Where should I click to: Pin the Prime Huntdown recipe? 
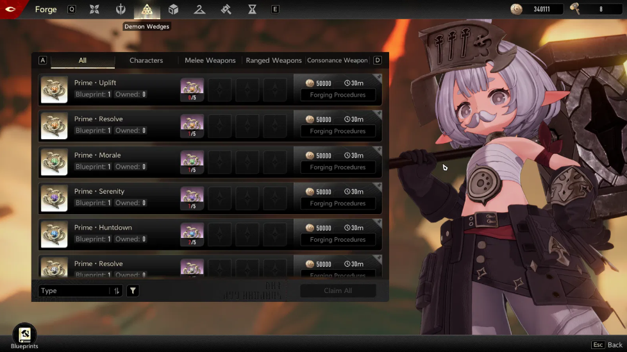pyautogui.click(x=378, y=222)
